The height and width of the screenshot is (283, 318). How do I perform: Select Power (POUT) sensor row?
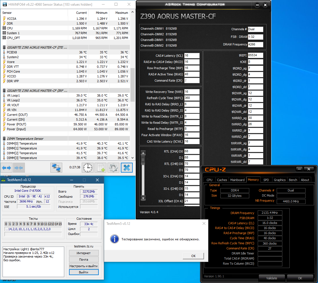pyautogui.click(x=65, y=124)
